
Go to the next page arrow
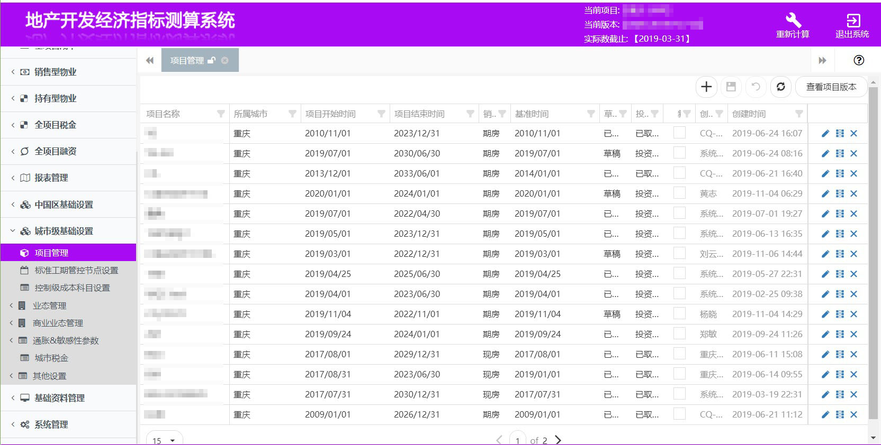pos(558,439)
